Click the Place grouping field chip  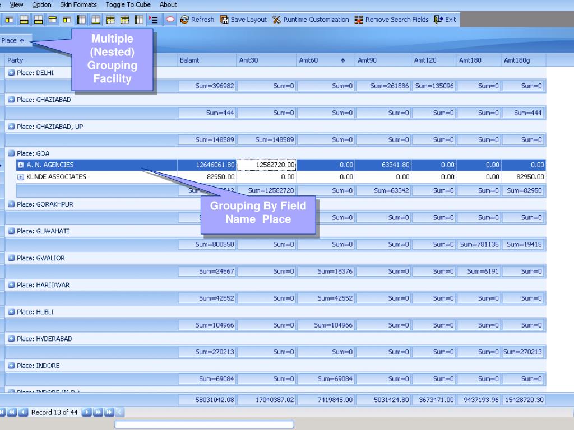(13, 40)
